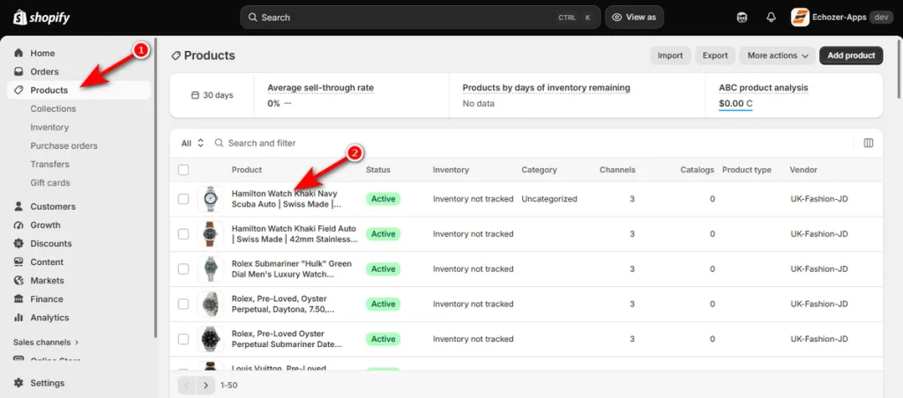The image size is (903, 398).
Task: Open Hamilton Watch Khaki Field Auto product
Action: pos(295,234)
